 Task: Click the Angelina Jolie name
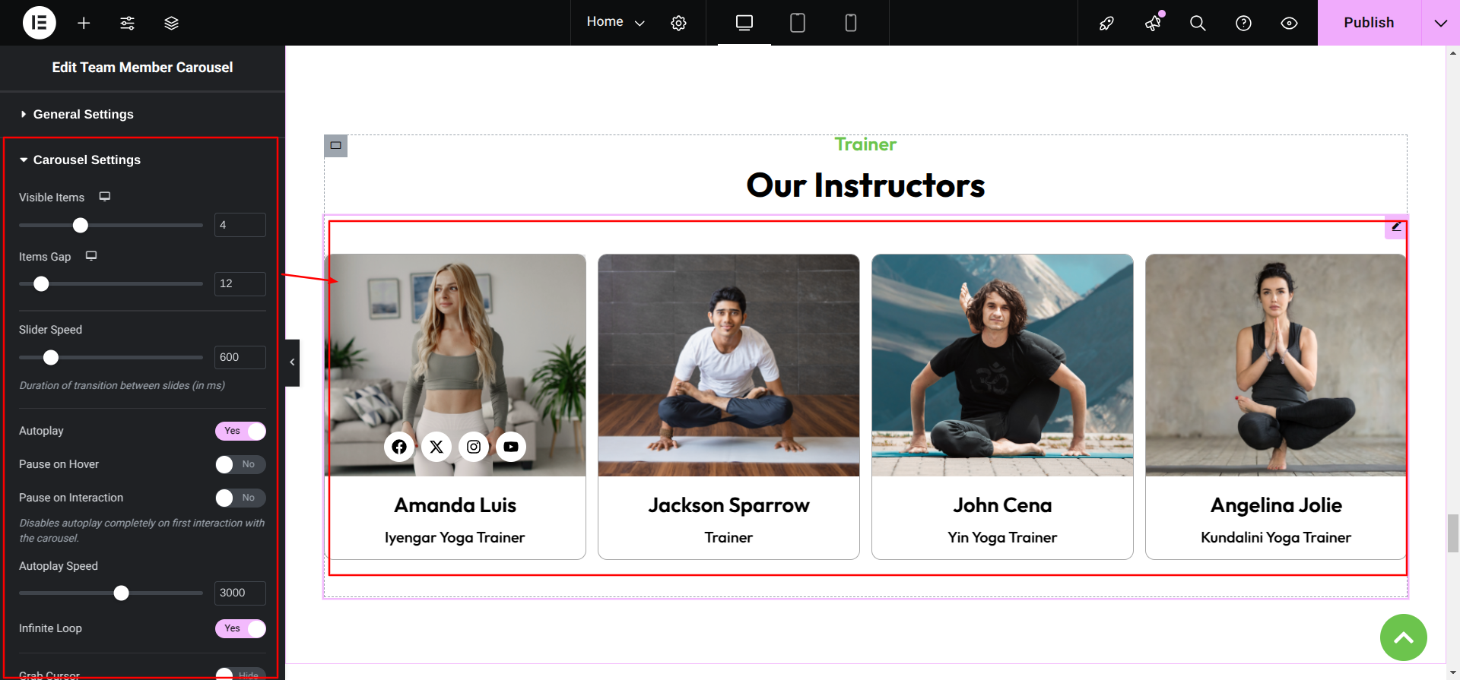[x=1276, y=505]
